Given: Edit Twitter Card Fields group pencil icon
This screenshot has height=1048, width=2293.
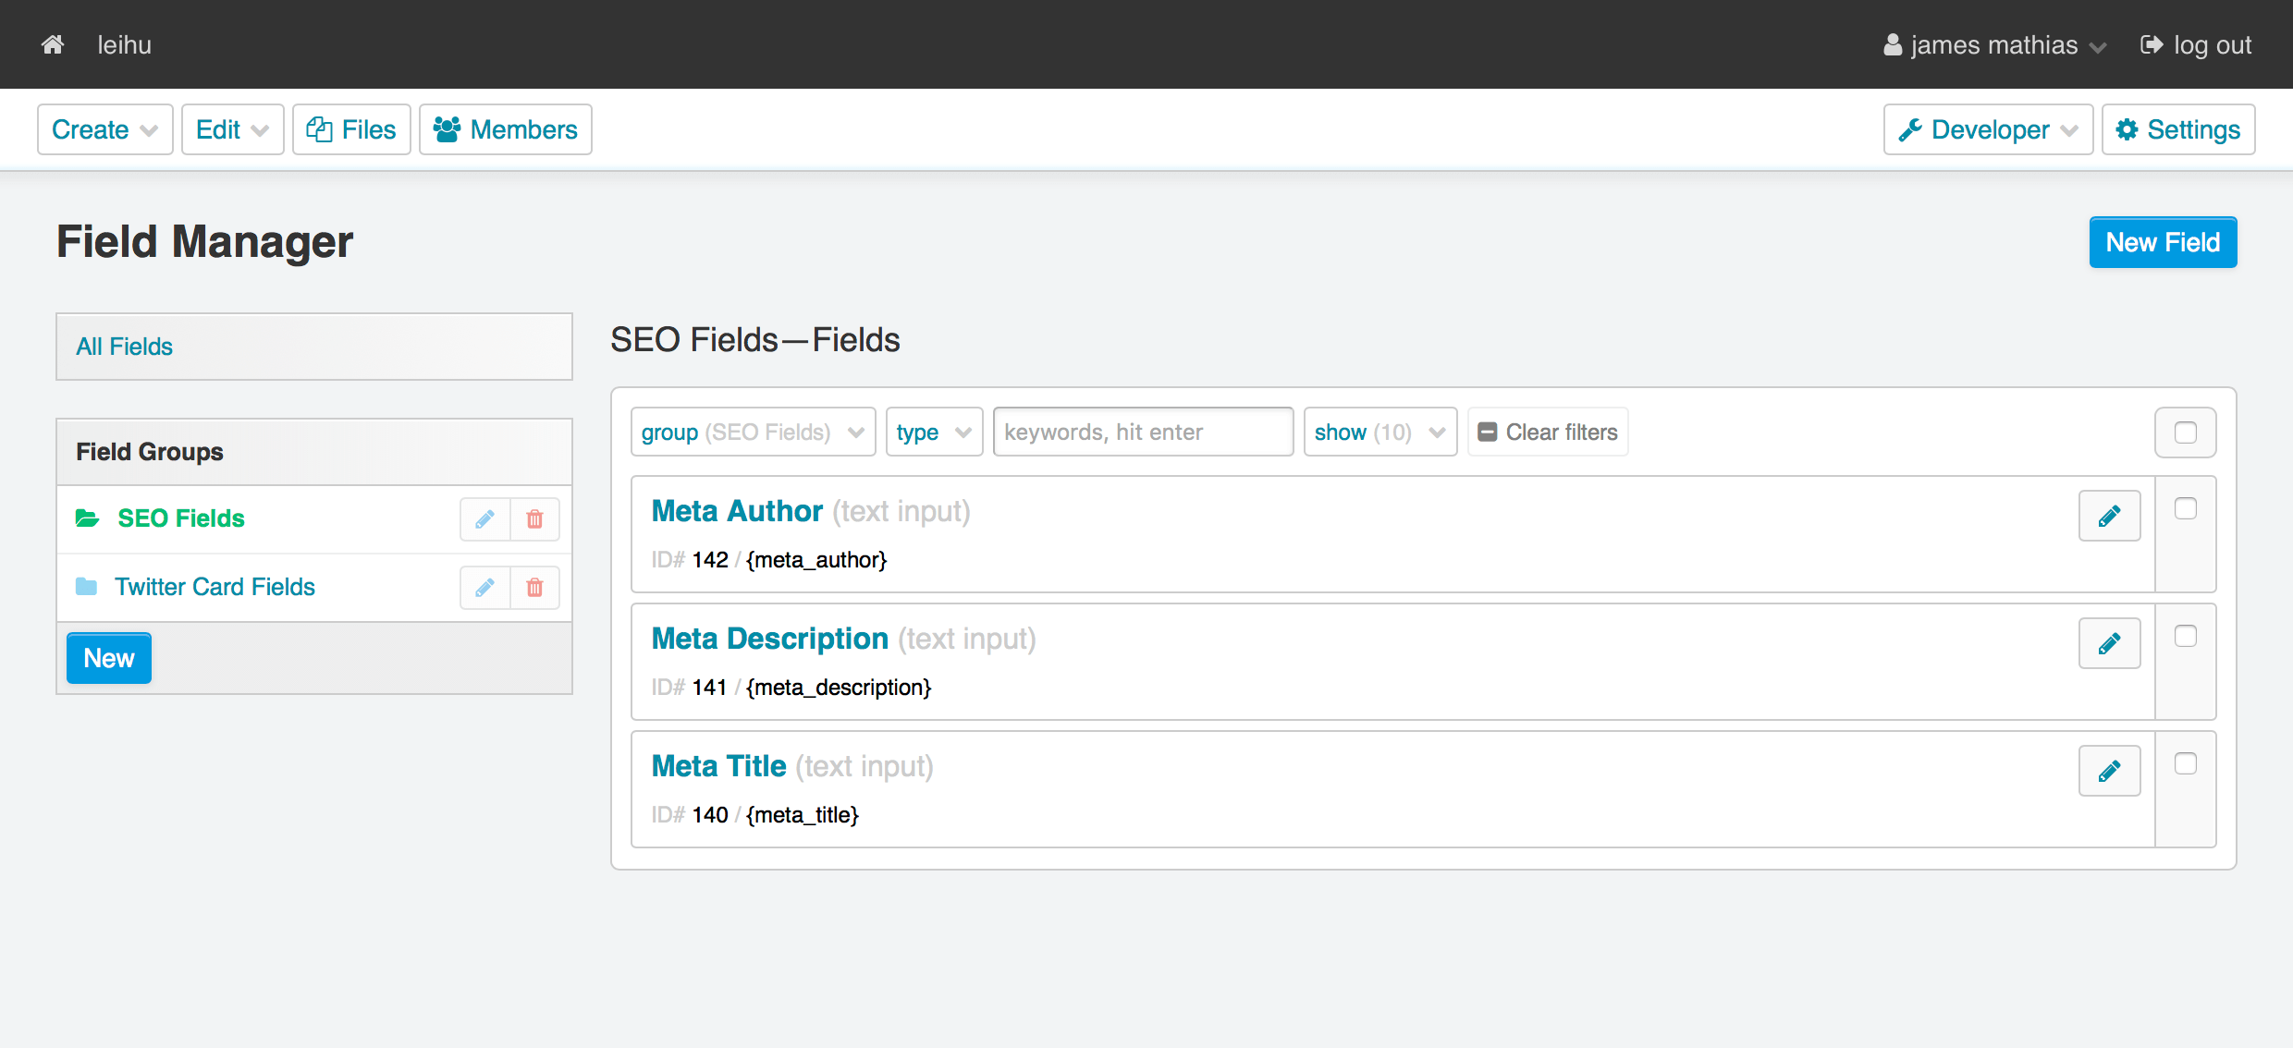Looking at the screenshot, I should tap(484, 588).
